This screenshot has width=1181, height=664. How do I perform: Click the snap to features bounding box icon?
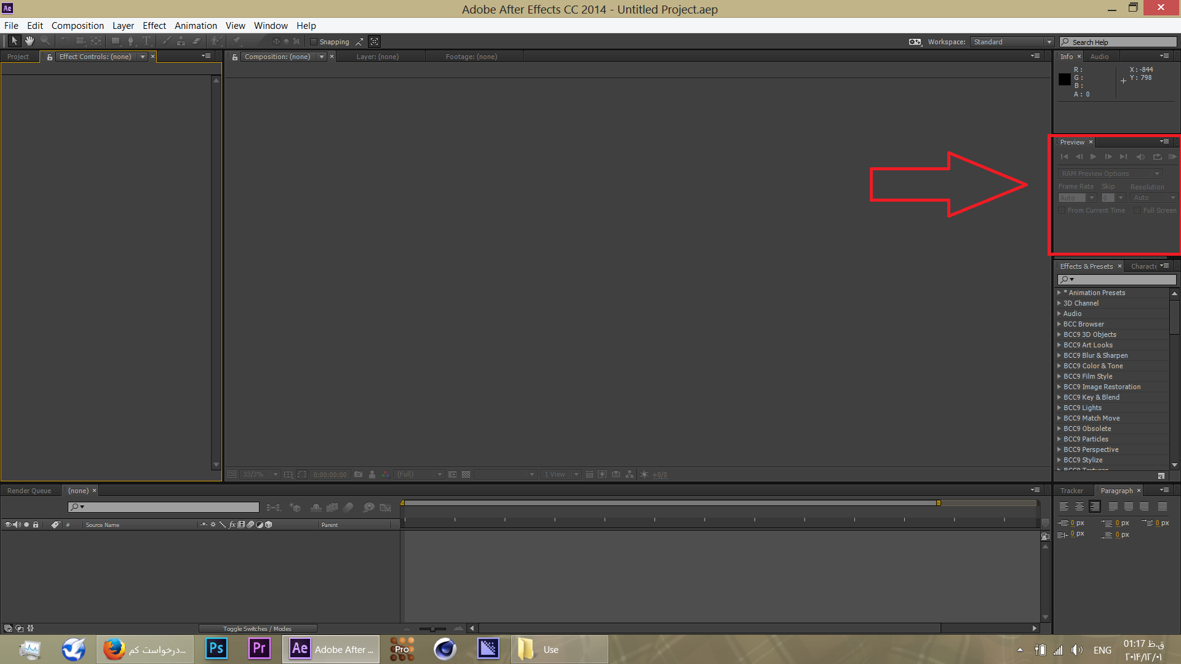pyautogui.click(x=374, y=42)
